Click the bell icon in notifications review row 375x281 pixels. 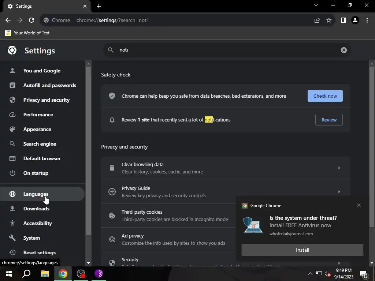pyautogui.click(x=112, y=120)
